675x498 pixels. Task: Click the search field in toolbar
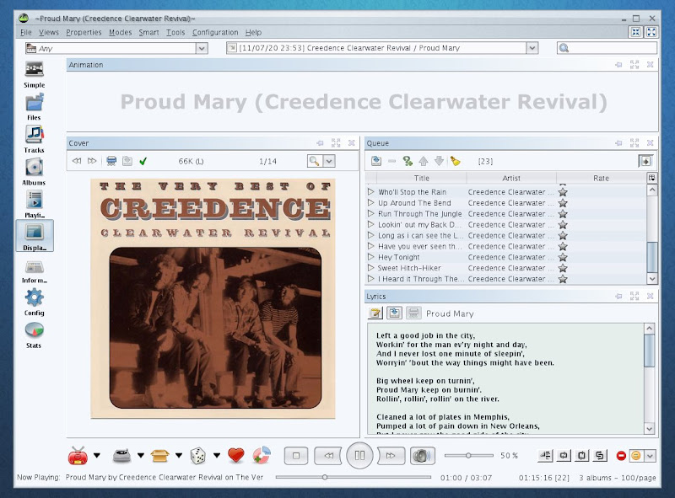pos(607,48)
